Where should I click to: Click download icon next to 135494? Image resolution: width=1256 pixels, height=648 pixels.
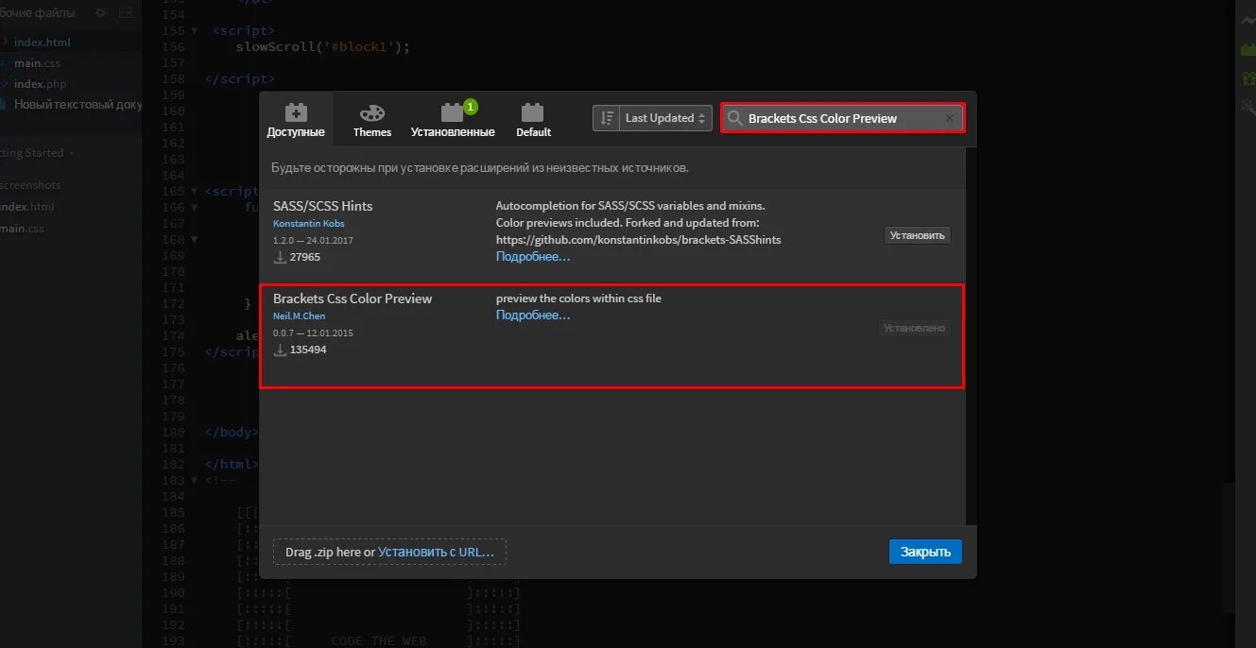280,350
